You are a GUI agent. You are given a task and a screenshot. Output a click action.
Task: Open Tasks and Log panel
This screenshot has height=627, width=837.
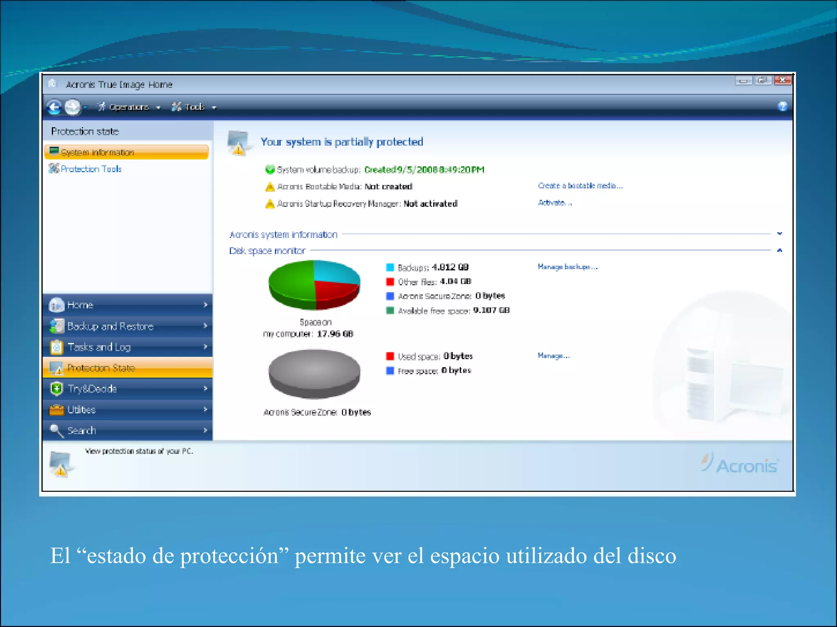(128, 347)
